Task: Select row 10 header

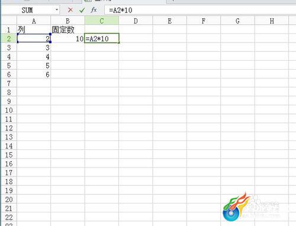Action: pos(9,110)
